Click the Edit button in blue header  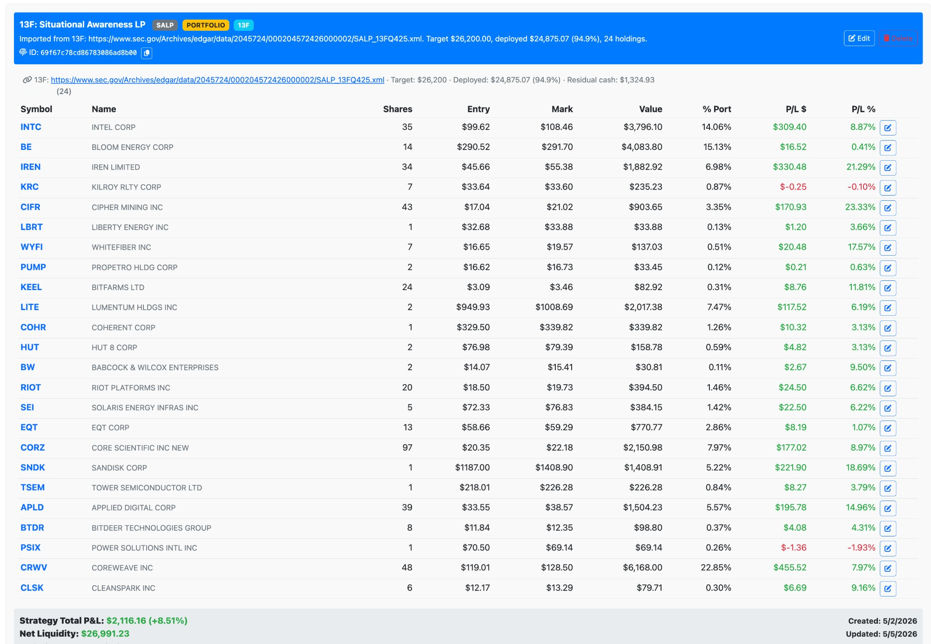click(x=859, y=38)
